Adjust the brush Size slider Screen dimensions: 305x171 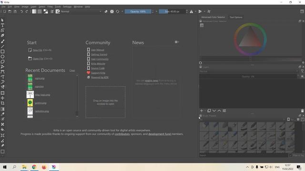[x=172, y=11]
